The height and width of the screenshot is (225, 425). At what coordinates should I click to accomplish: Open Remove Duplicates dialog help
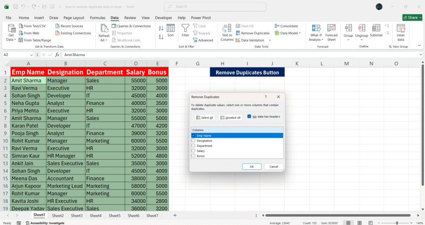point(266,97)
